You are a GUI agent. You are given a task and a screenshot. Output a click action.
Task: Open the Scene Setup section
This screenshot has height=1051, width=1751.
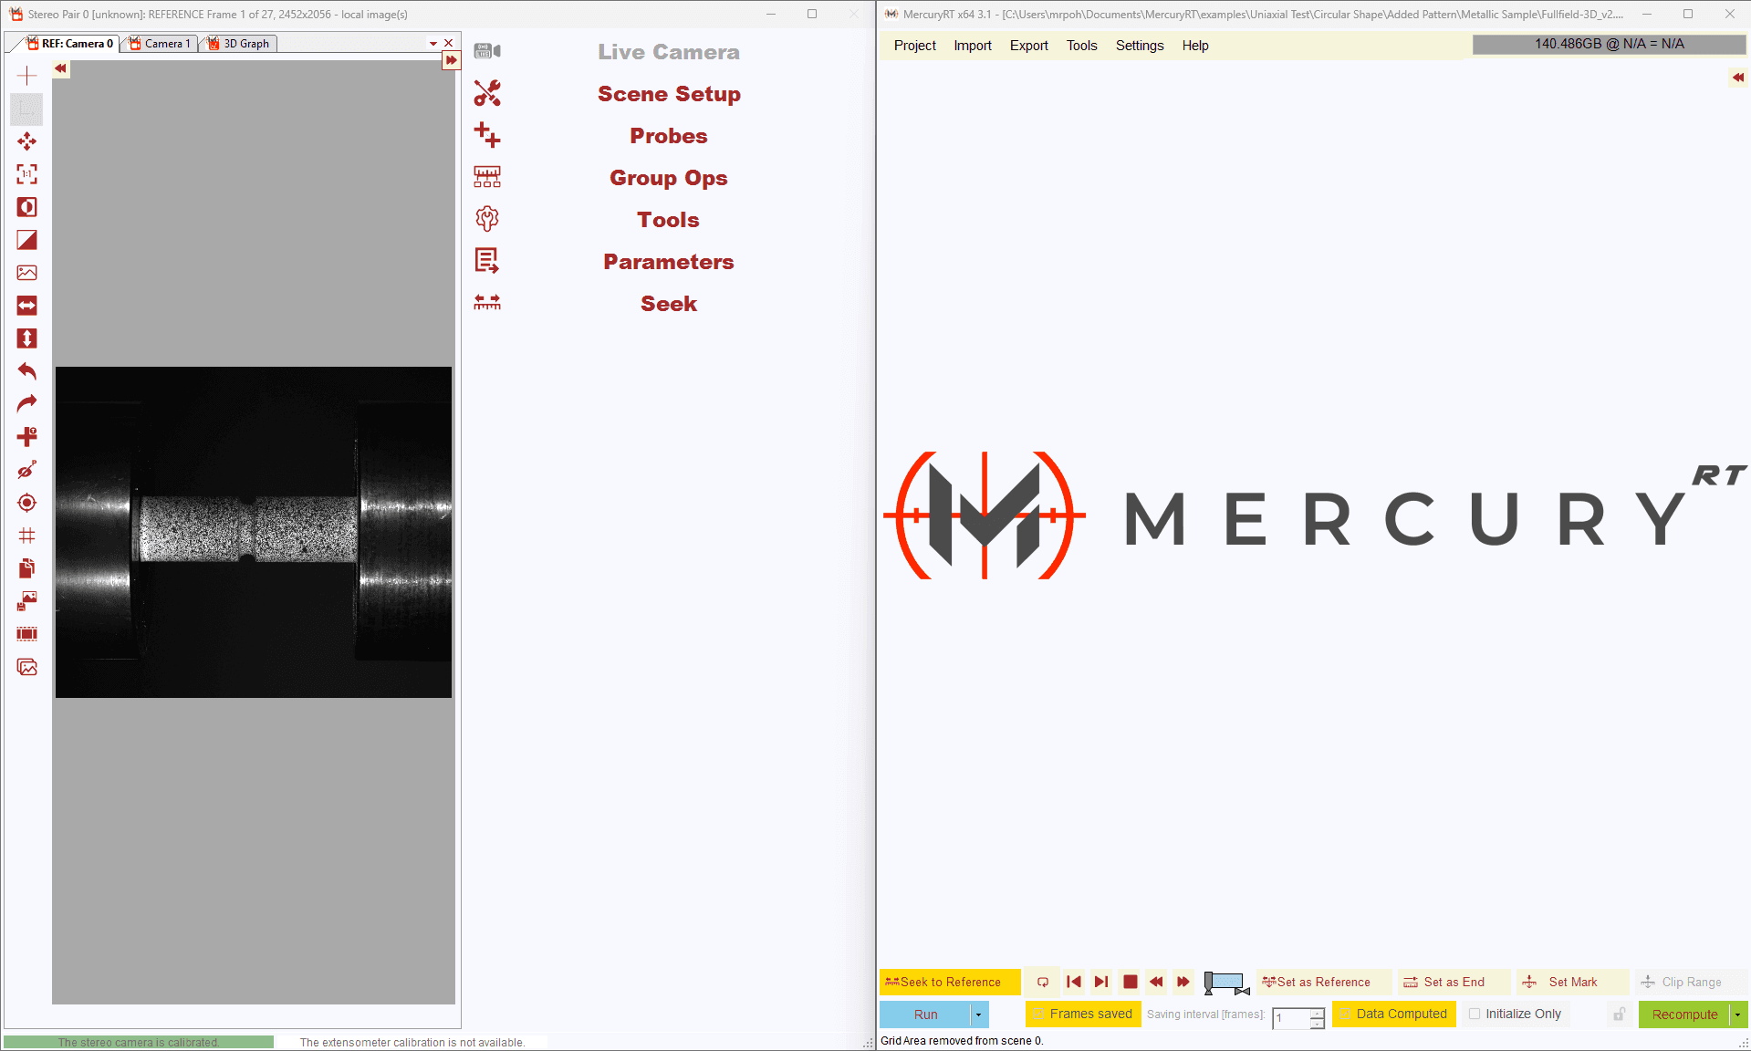click(x=669, y=94)
